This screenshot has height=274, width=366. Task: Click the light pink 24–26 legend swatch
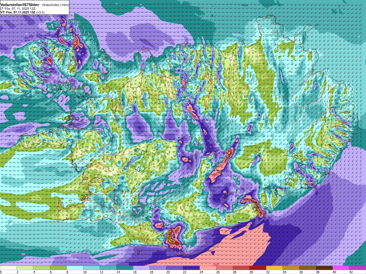coord(208,268)
